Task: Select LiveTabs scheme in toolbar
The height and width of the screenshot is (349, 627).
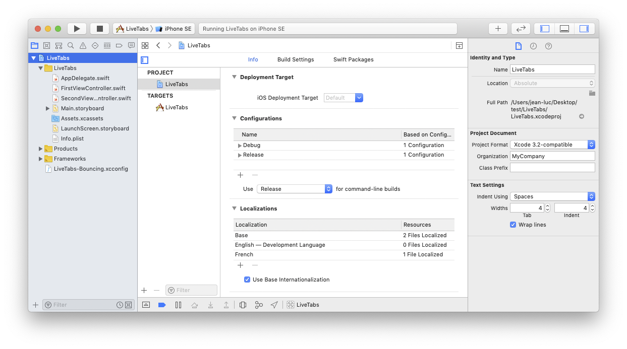Action: tap(132, 29)
